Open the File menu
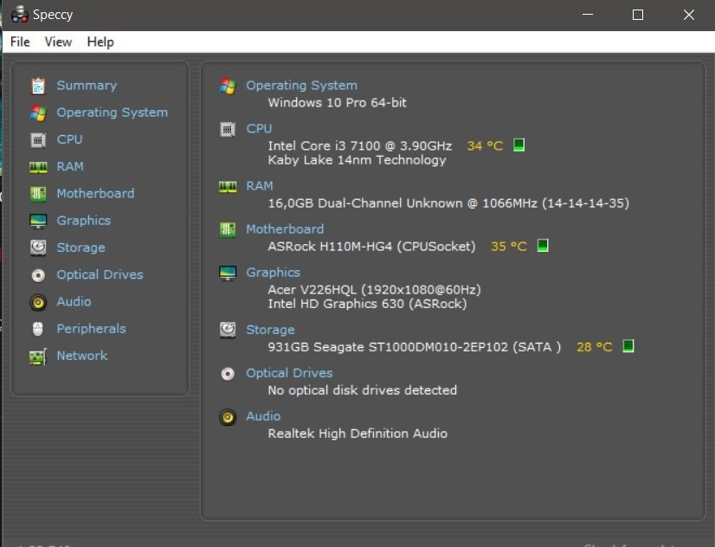715x547 pixels. [20, 42]
